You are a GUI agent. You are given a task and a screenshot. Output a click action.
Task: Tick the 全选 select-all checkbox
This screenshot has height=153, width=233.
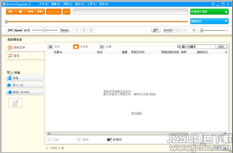(50, 139)
